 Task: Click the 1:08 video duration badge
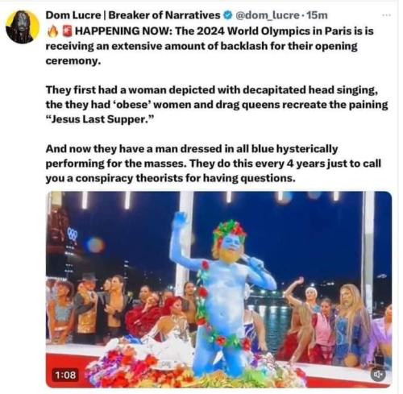pos(65,375)
